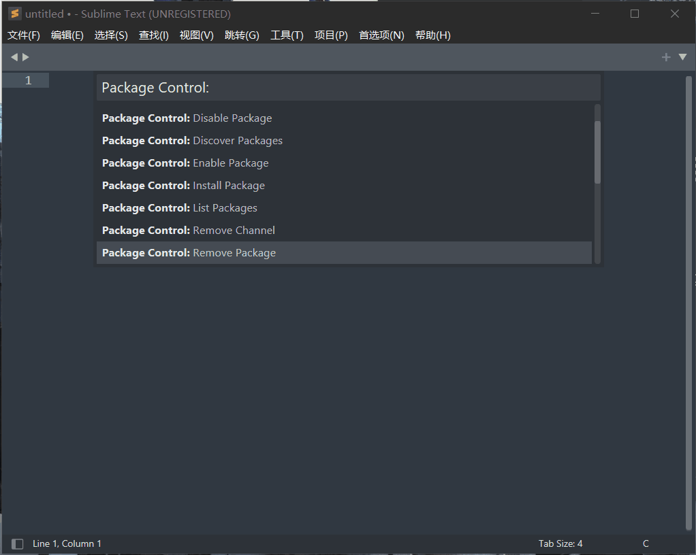Click the command palette list scrollbar thumb
Screen dimensions: 696x555
point(597,152)
